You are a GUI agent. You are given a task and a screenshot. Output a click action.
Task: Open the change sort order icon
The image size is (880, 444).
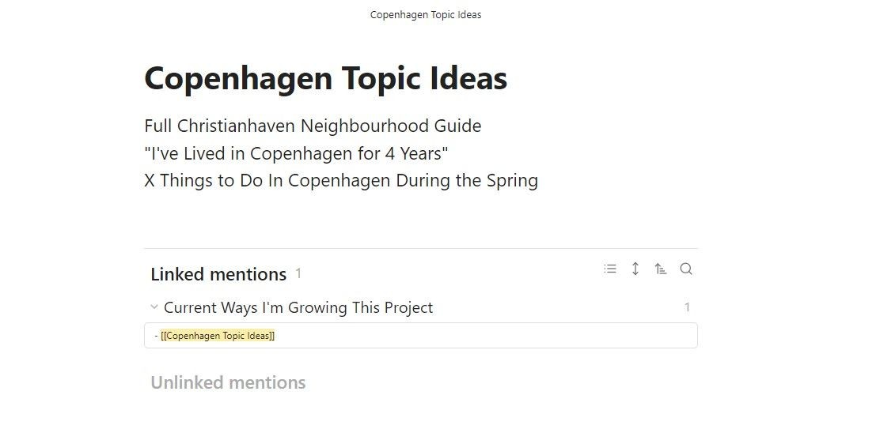(661, 269)
